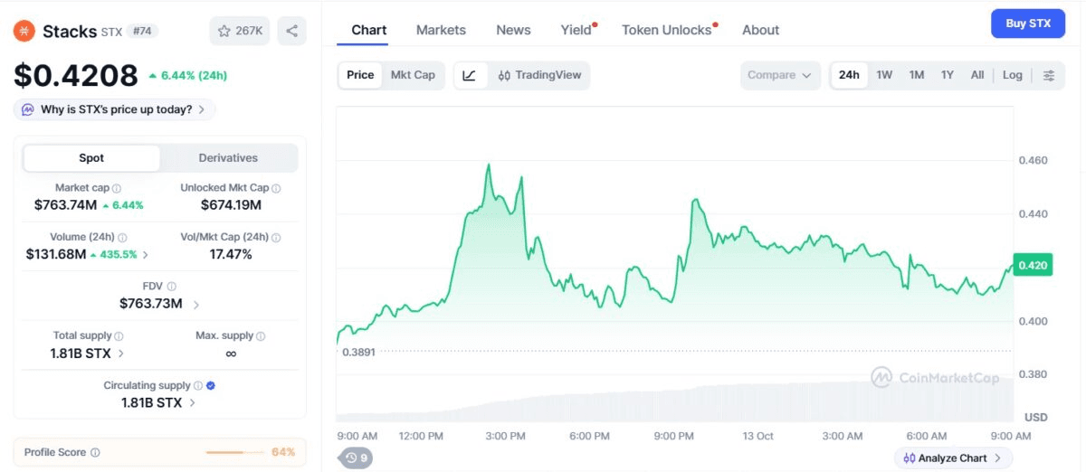Select the Derivatives toggle
The height and width of the screenshot is (472, 1086).
(x=228, y=157)
